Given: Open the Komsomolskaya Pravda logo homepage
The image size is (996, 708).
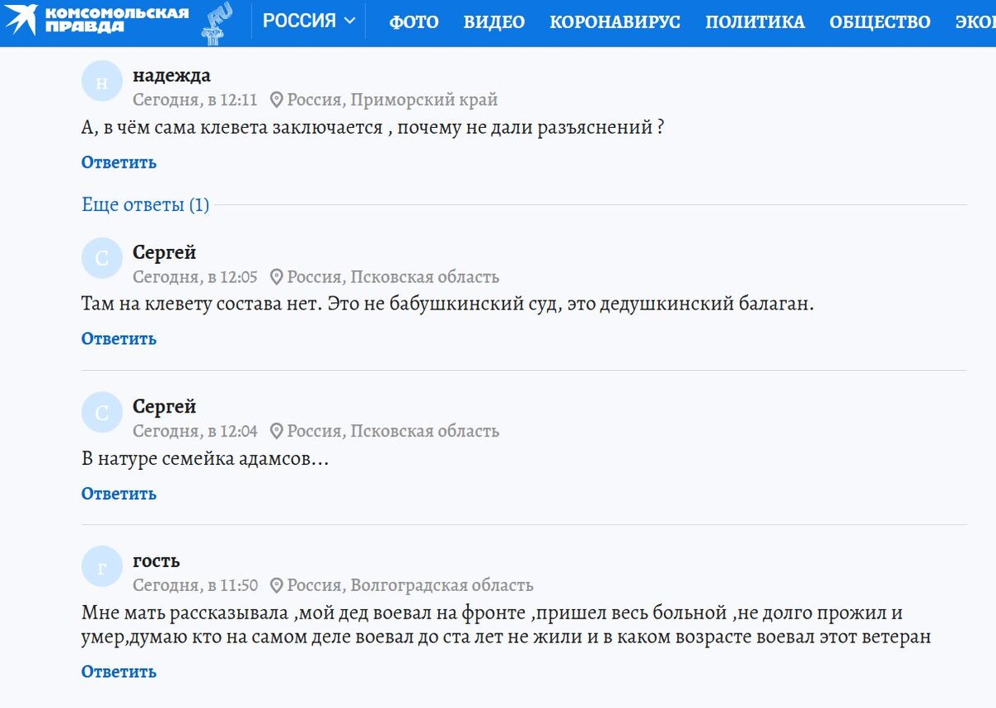Looking at the screenshot, I should pos(98,21).
